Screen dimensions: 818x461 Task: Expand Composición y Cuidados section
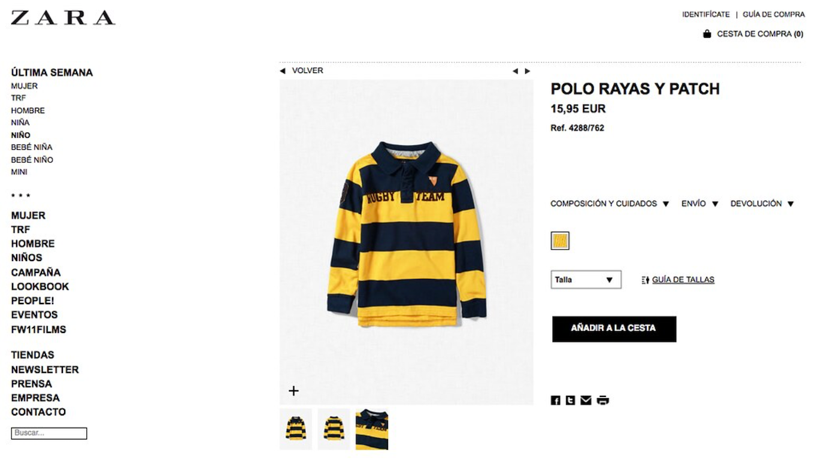coord(610,204)
